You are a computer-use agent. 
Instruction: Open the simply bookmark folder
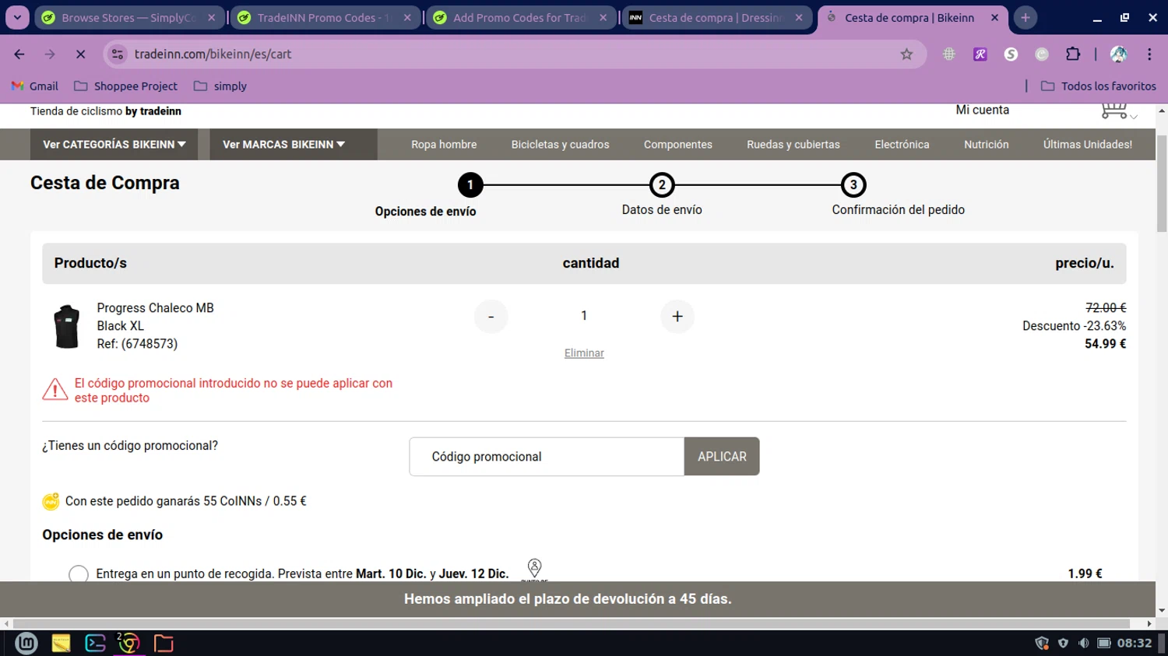coord(220,86)
